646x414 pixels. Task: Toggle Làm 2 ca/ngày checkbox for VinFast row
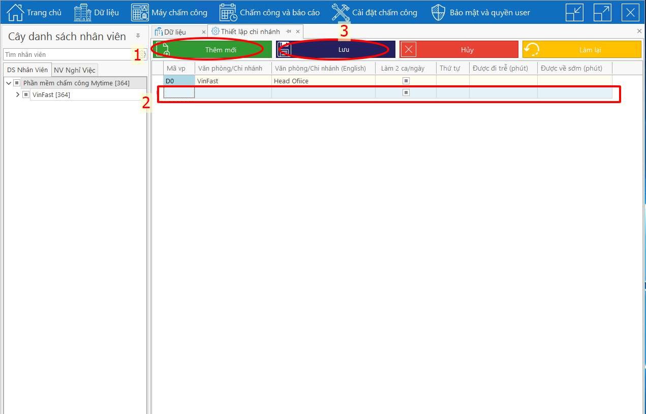[x=406, y=81]
